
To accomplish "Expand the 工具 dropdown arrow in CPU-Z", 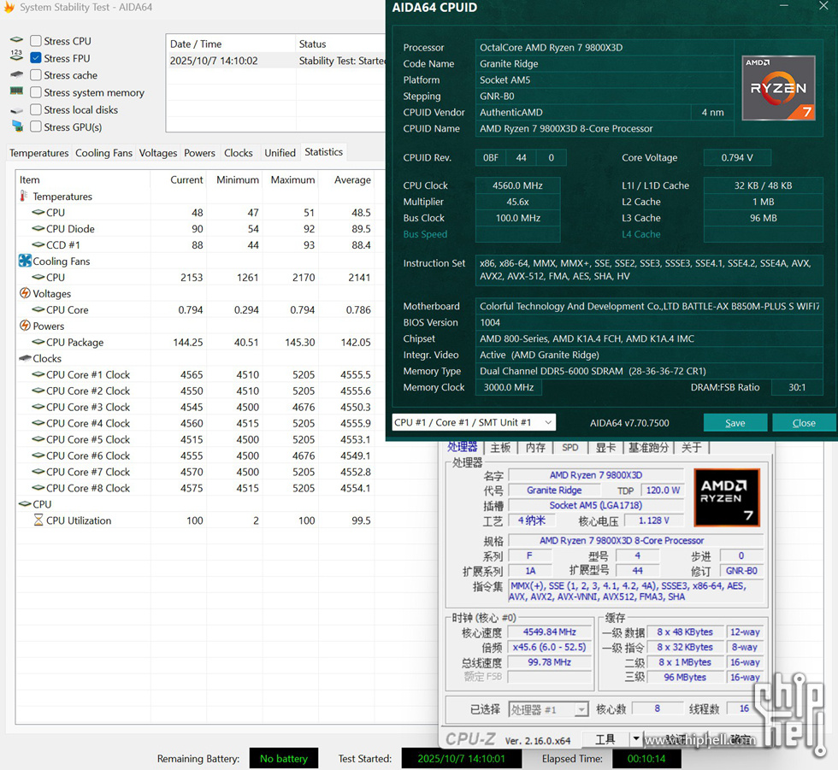I will click(x=635, y=739).
